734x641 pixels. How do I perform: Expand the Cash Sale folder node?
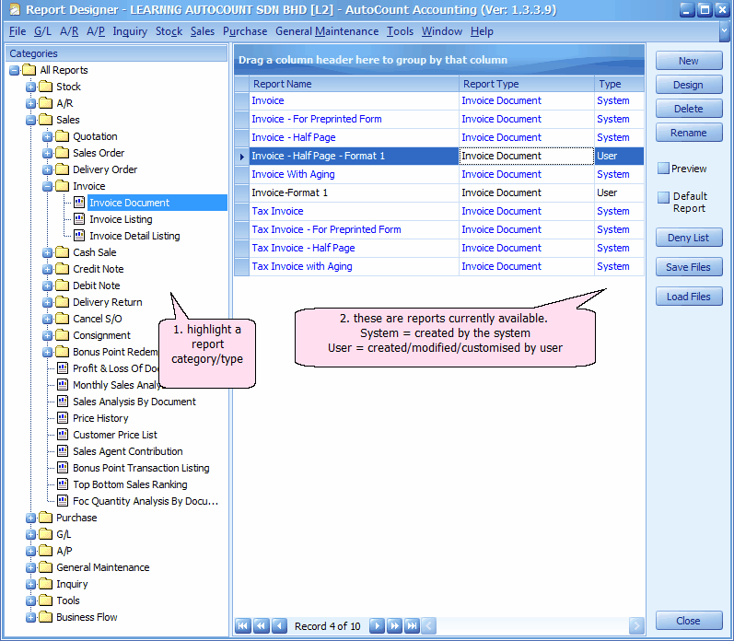click(47, 252)
